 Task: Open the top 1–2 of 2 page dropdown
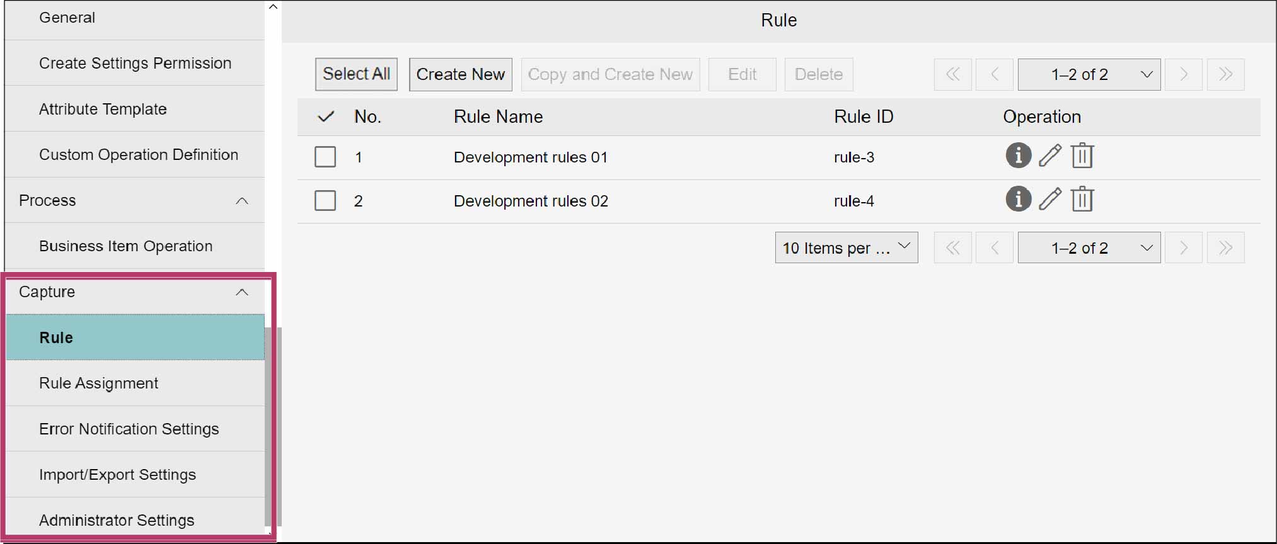tap(1089, 74)
